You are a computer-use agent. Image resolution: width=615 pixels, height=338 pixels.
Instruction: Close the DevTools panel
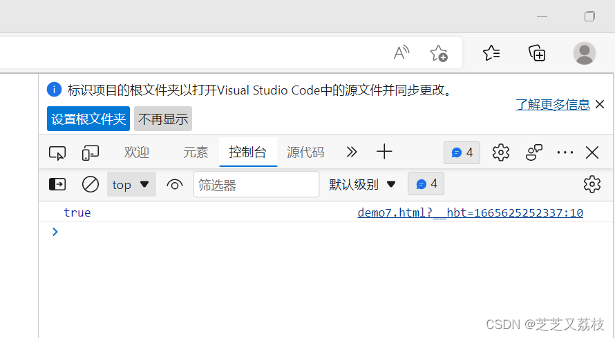click(x=592, y=152)
